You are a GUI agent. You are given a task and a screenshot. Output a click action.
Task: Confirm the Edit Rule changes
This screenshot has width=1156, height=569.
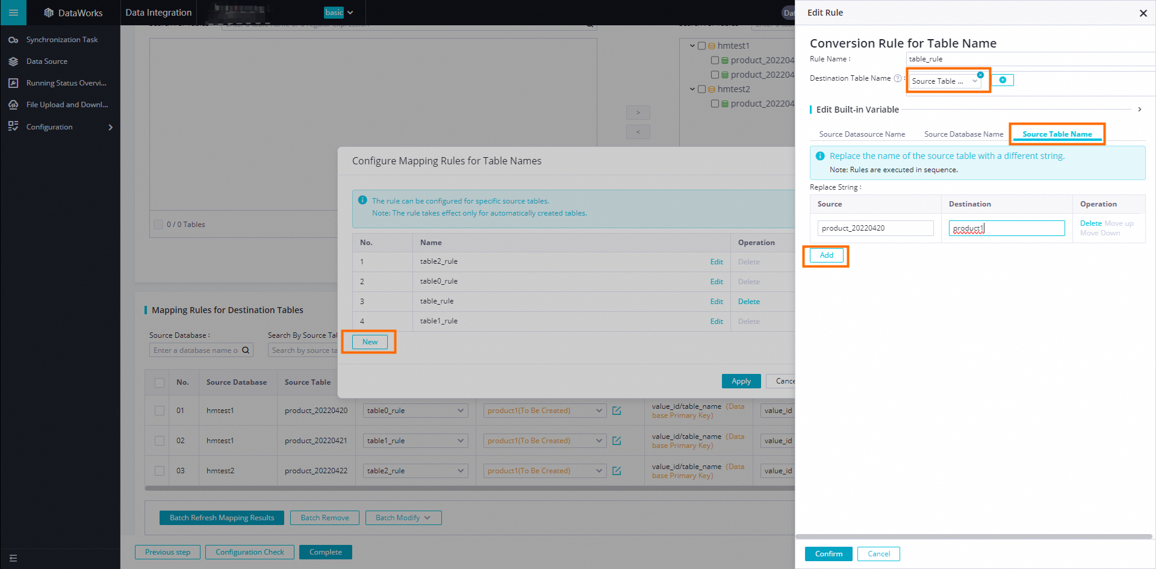tap(828, 554)
